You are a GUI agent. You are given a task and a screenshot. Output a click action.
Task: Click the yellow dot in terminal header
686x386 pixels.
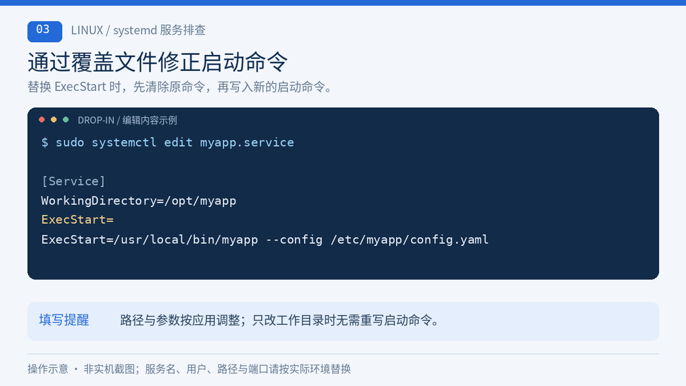click(x=54, y=119)
